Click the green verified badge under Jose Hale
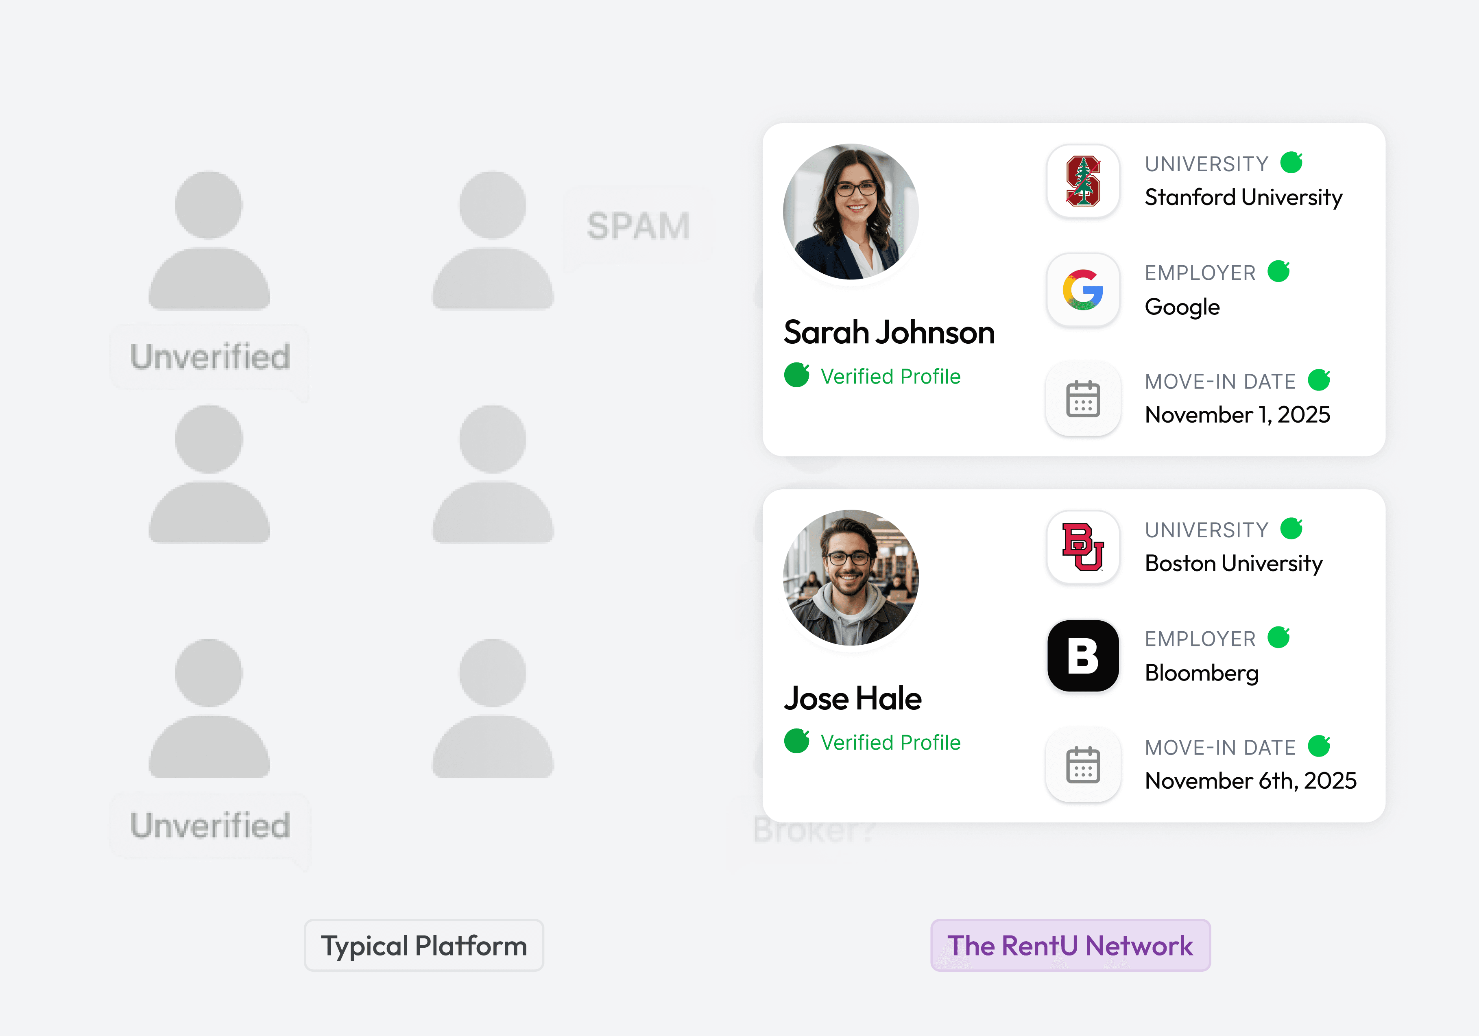 tap(797, 741)
